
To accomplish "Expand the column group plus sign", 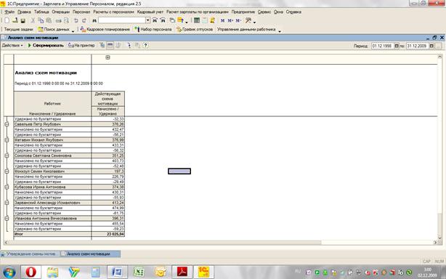I will click(108, 57).
